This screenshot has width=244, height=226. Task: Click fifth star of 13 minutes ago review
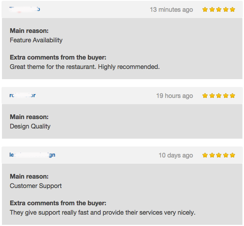click(x=232, y=9)
